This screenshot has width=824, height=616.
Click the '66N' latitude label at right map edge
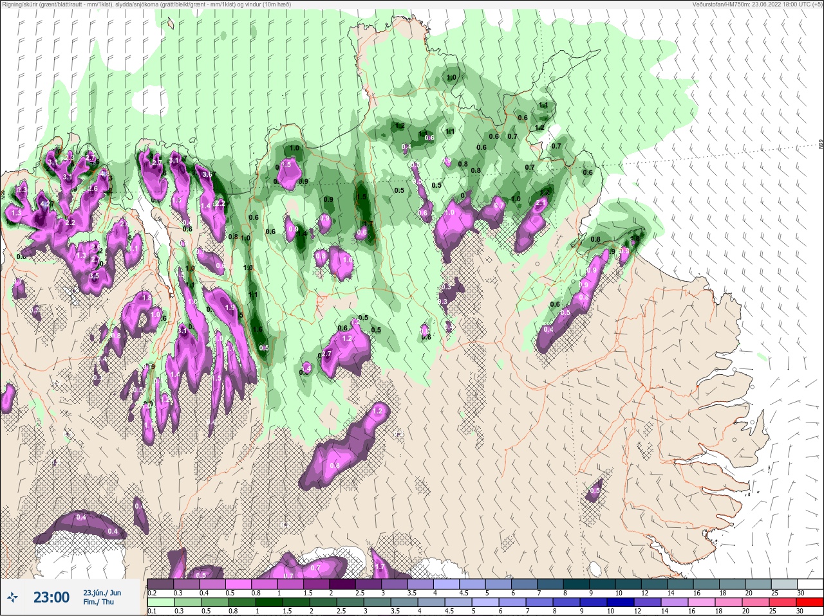pyautogui.click(x=821, y=145)
